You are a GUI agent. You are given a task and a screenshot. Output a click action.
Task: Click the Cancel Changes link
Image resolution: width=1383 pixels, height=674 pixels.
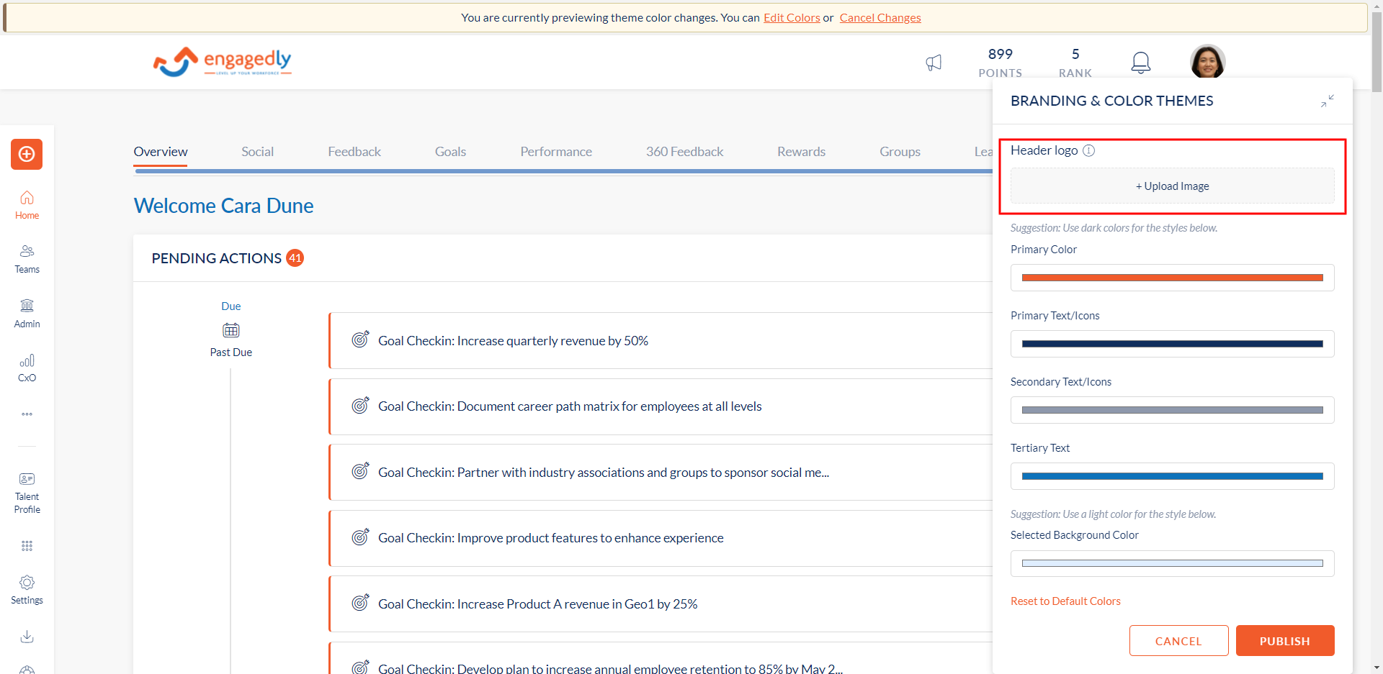point(880,17)
